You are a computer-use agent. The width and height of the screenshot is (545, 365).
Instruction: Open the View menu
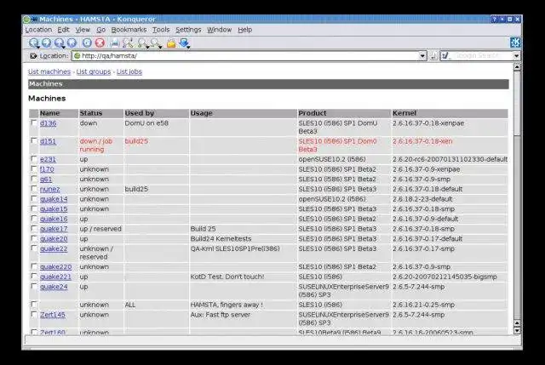click(83, 30)
